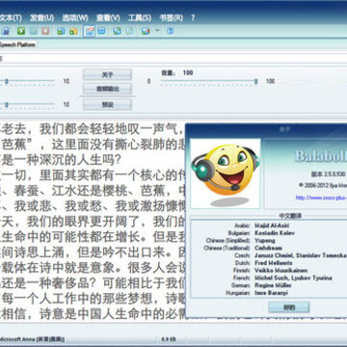
Task: Click the 预设 button
Action: 107,104
